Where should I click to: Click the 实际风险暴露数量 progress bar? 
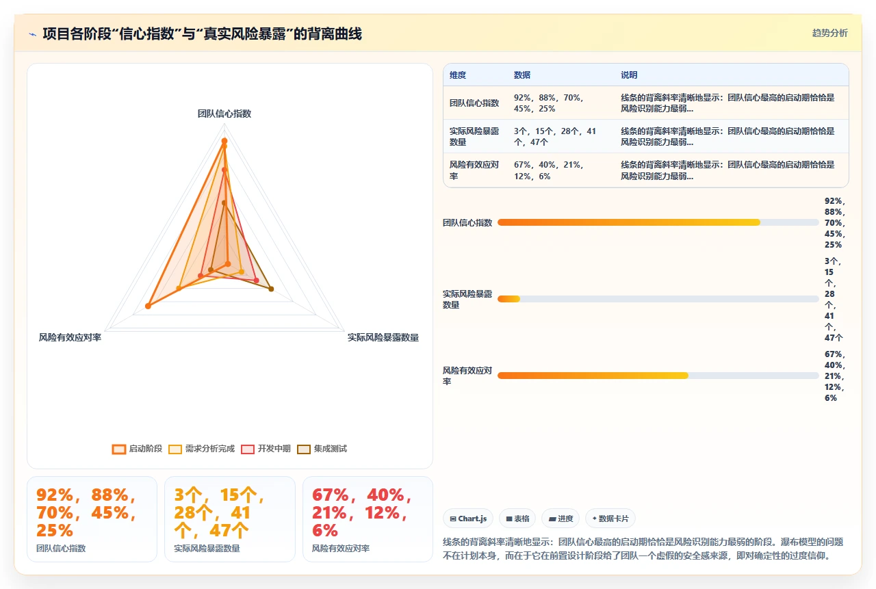point(658,299)
